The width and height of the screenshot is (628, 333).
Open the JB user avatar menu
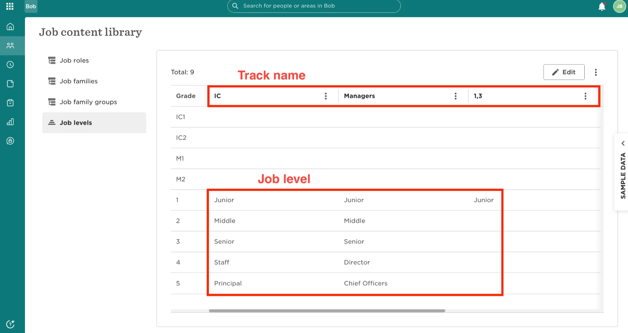(619, 6)
